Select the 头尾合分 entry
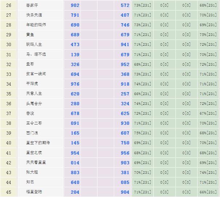 (34, 103)
